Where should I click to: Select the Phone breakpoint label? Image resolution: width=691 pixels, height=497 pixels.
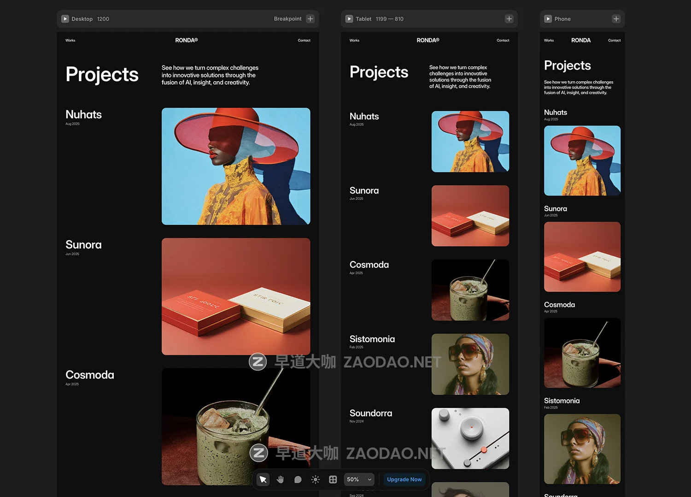tap(562, 19)
